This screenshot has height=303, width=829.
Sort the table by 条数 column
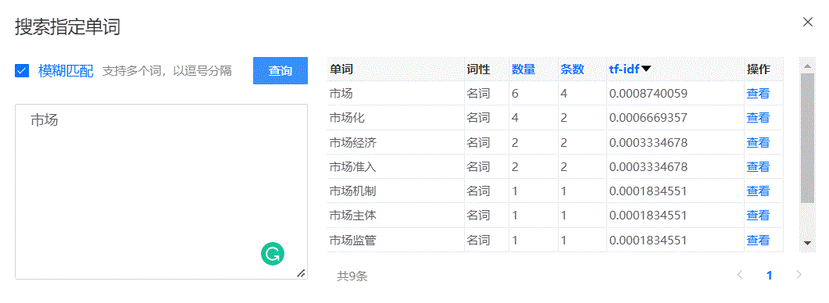[572, 70]
